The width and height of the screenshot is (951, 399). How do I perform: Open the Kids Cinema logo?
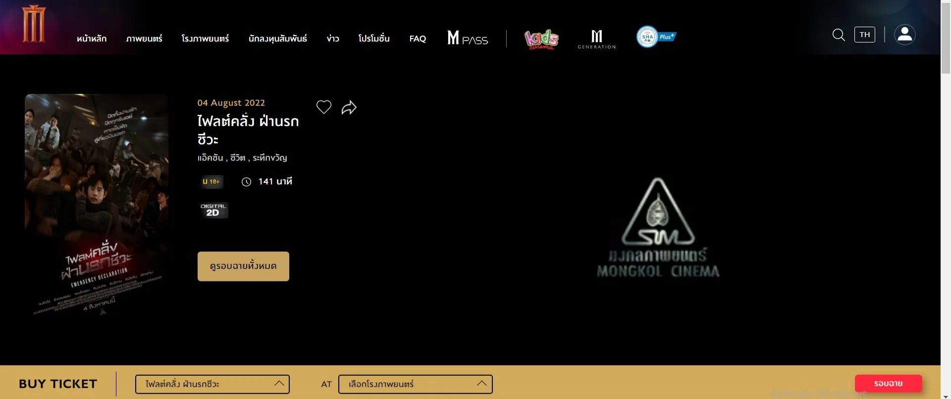pos(541,39)
